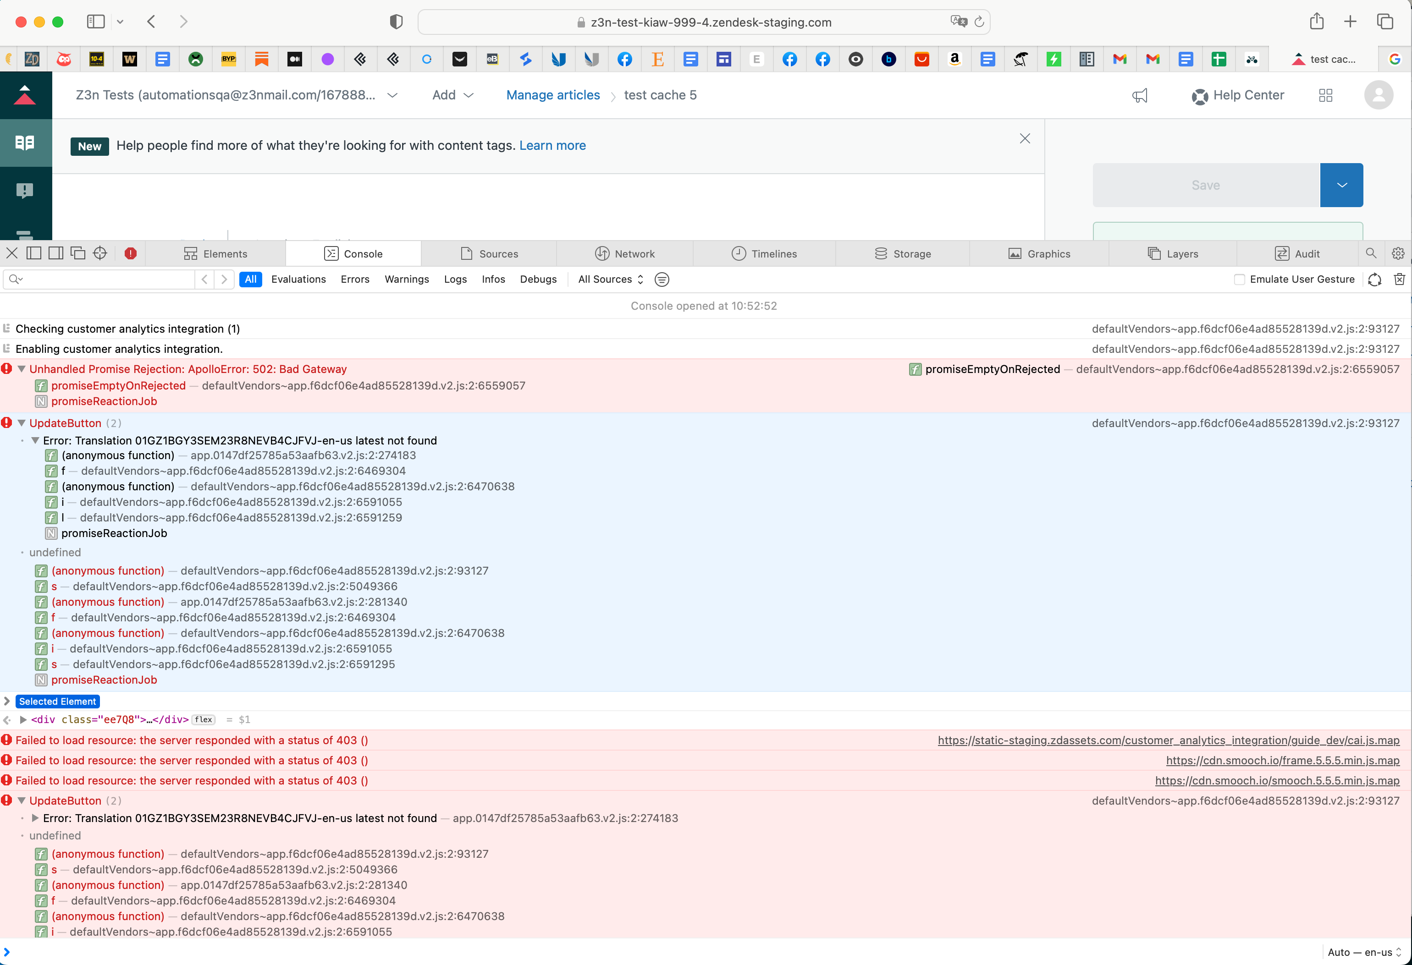Select the Warnings filter
Screen dimensions: 1412x965
407,280
